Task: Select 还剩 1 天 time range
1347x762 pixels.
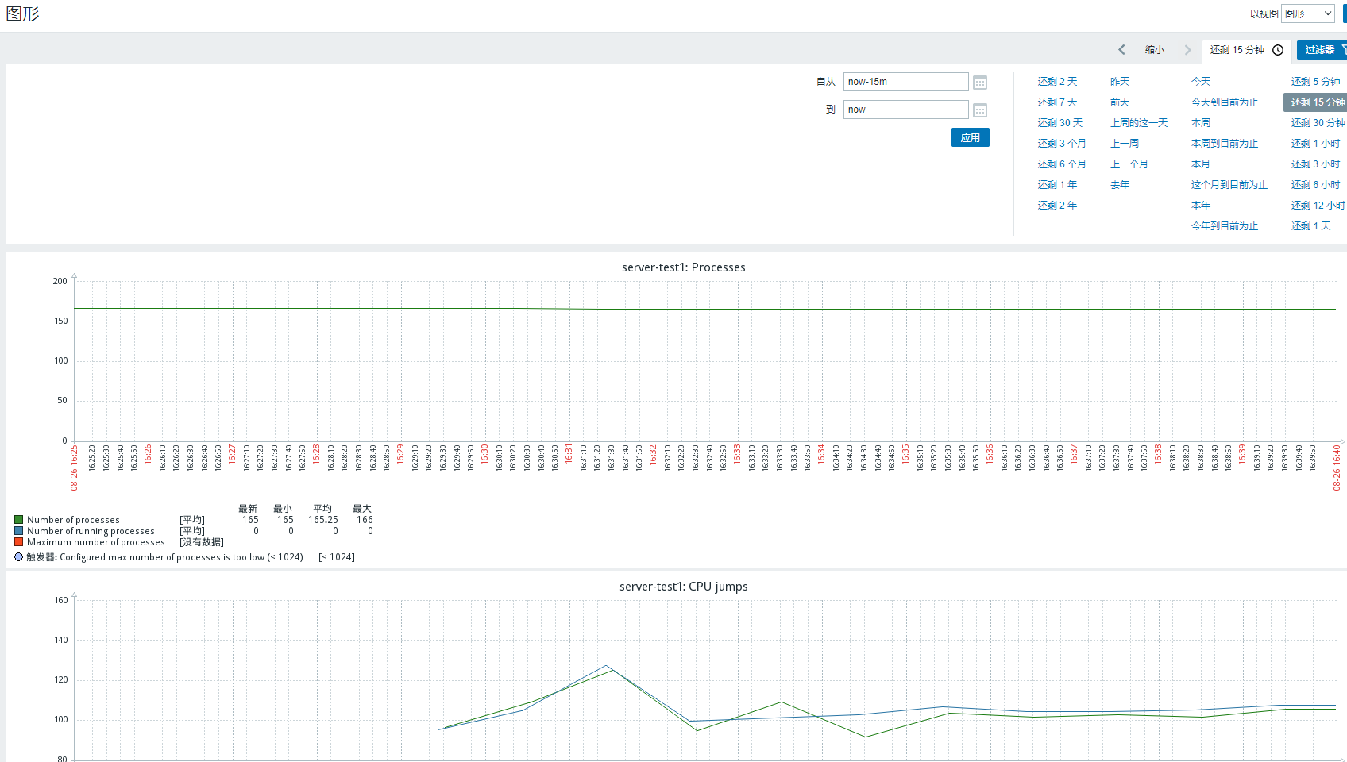Action: point(1311,226)
